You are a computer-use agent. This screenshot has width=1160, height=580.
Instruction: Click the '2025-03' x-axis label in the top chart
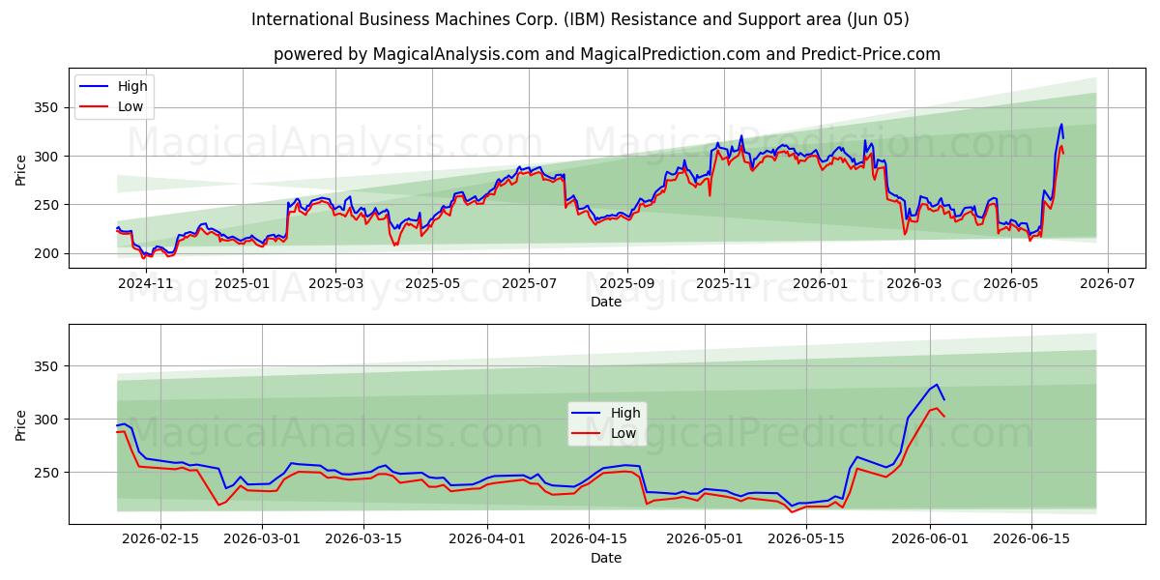[335, 284]
